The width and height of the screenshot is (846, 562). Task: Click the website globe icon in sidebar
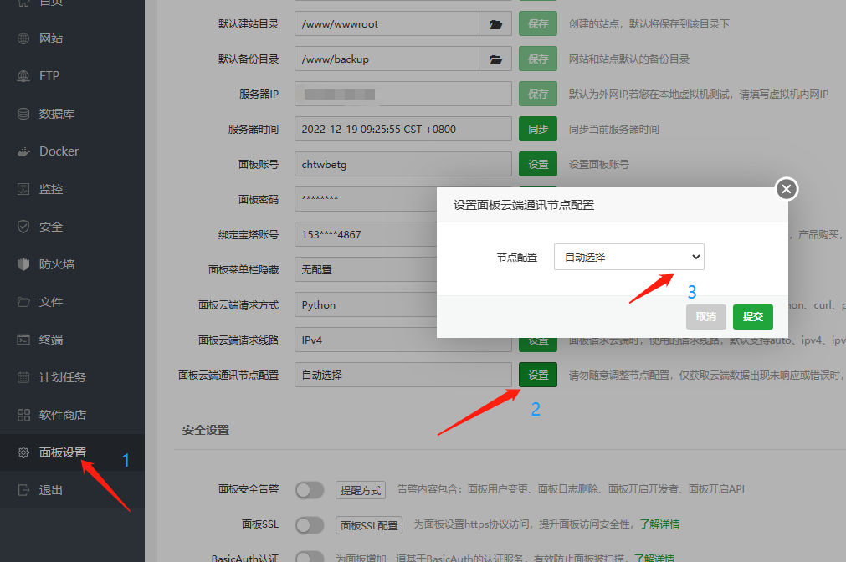coord(23,38)
